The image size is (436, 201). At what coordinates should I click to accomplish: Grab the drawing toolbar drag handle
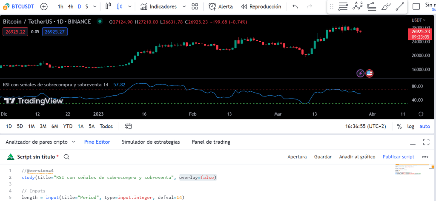tap(331, 6)
